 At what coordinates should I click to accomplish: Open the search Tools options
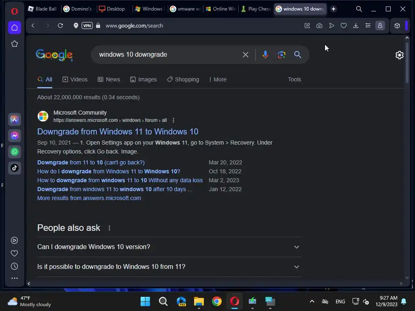(294, 80)
